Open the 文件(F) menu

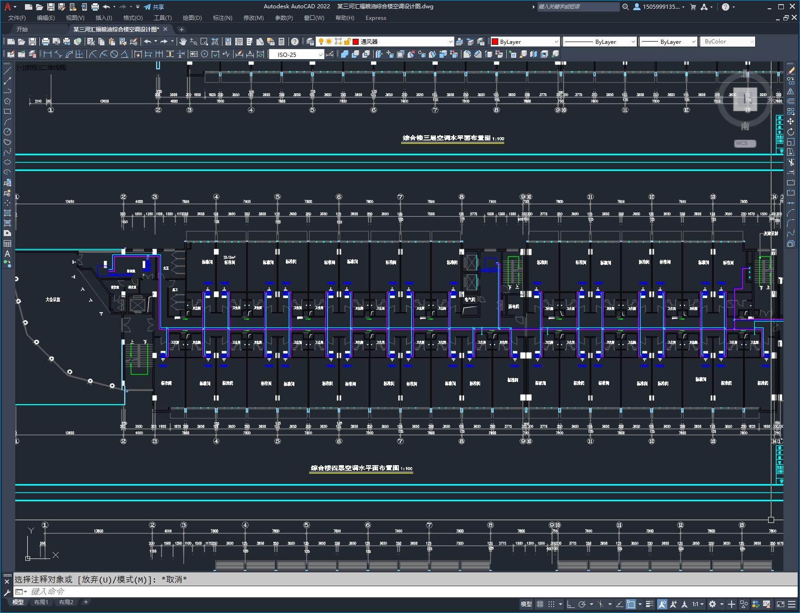point(17,18)
